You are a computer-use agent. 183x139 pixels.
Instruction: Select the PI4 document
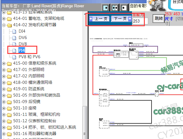coord(22,50)
